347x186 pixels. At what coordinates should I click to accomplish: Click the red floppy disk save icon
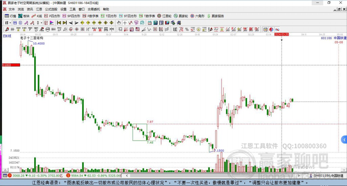[167, 23]
